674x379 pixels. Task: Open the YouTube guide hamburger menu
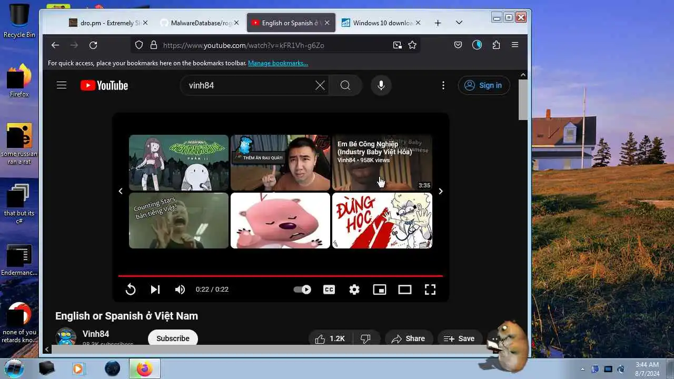click(x=62, y=85)
